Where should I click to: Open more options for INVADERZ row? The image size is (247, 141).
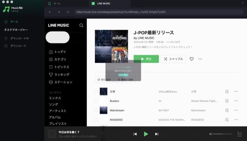[x=236, y=119]
